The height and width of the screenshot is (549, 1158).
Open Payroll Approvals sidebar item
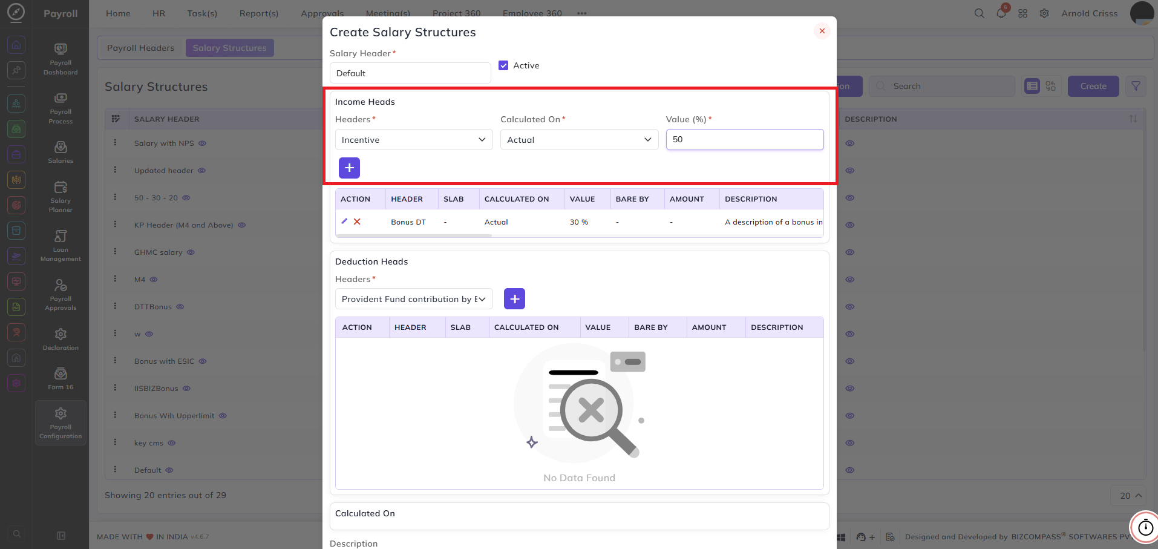(61, 295)
